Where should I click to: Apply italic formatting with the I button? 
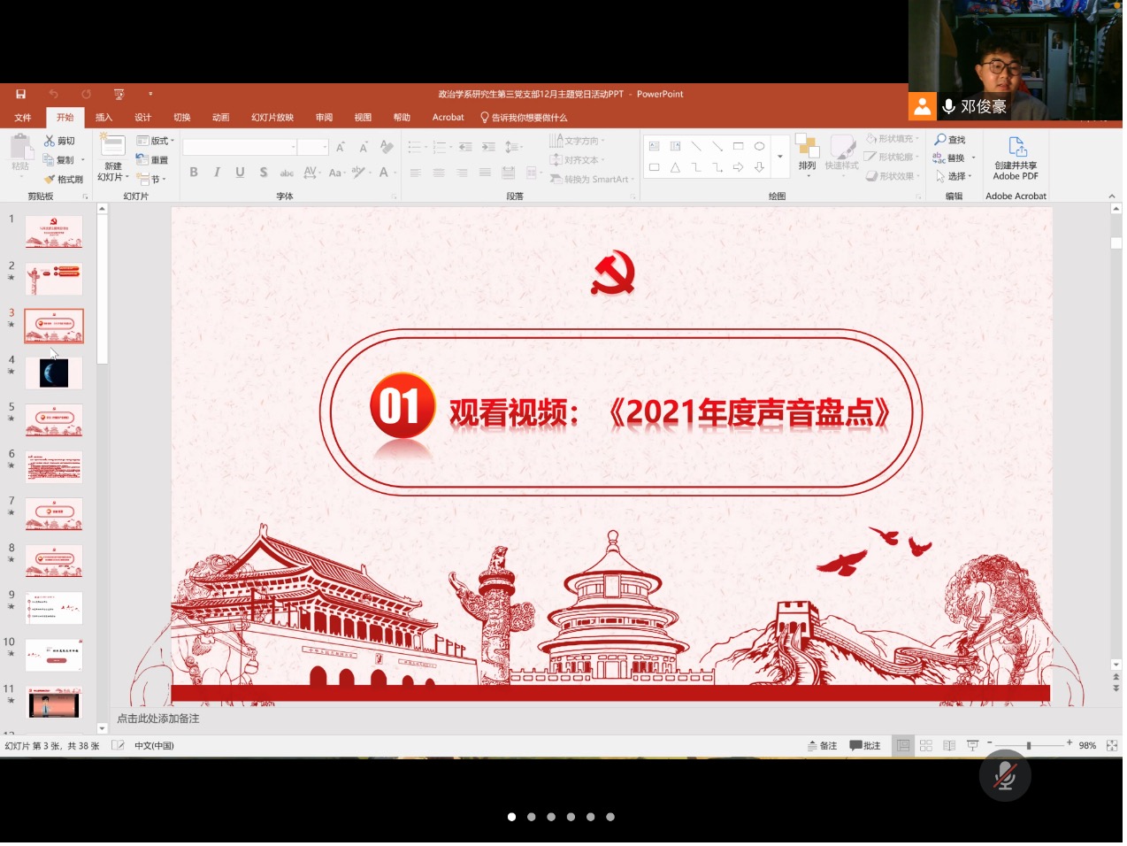coord(217,173)
